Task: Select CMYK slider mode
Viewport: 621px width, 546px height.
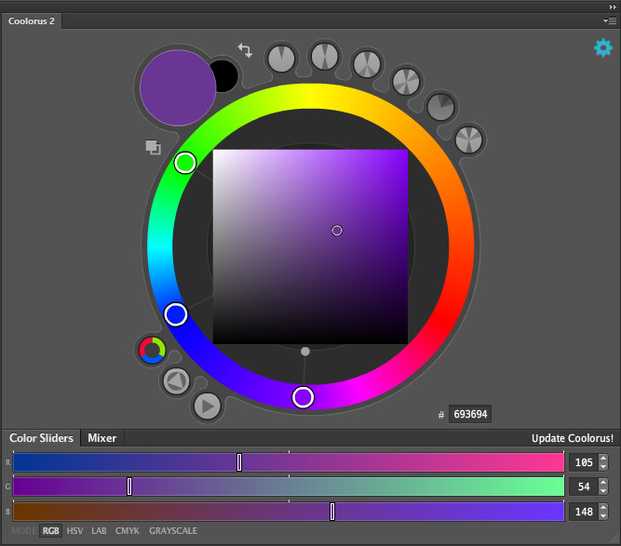Action: (x=128, y=531)
